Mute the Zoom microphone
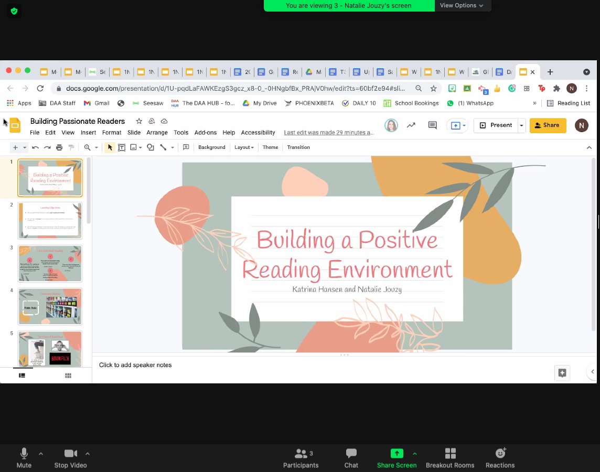Screen dimensions: 600x472 (x=24, y=458)
